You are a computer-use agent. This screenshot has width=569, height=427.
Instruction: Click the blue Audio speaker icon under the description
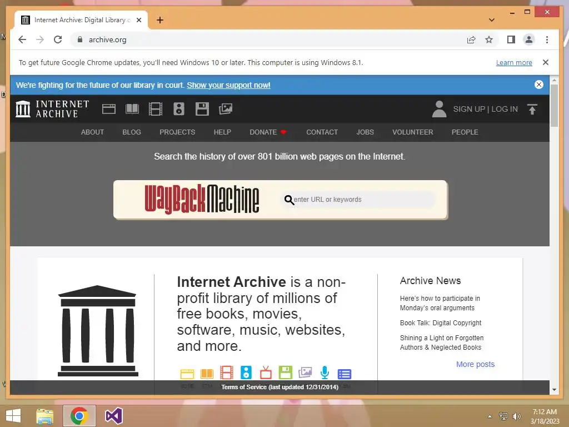click(x=246, y=373)
